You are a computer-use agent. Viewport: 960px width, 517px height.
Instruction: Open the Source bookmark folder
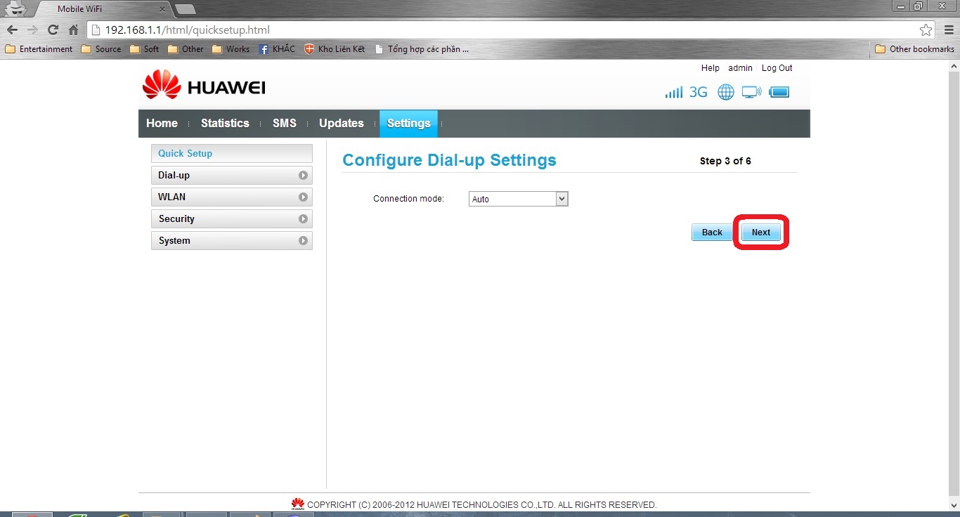(x=101, y=49)
